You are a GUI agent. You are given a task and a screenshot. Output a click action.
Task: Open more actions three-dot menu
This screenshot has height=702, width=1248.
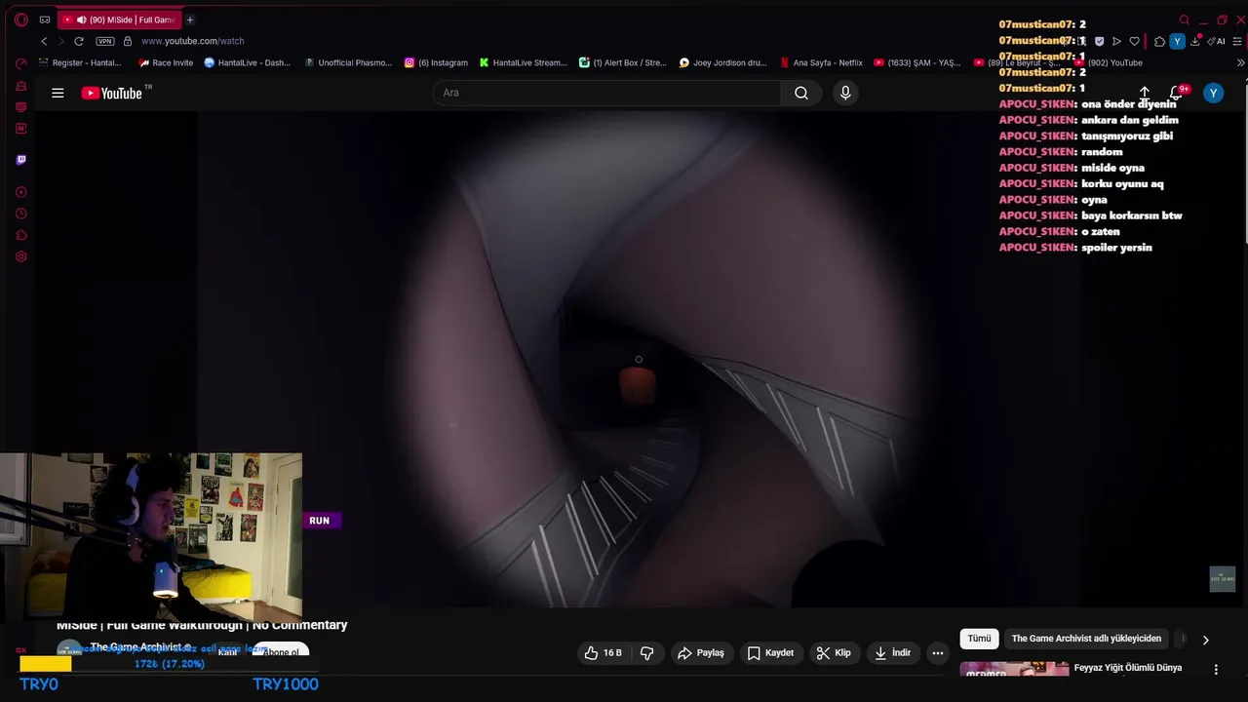[x=938, y=653]
